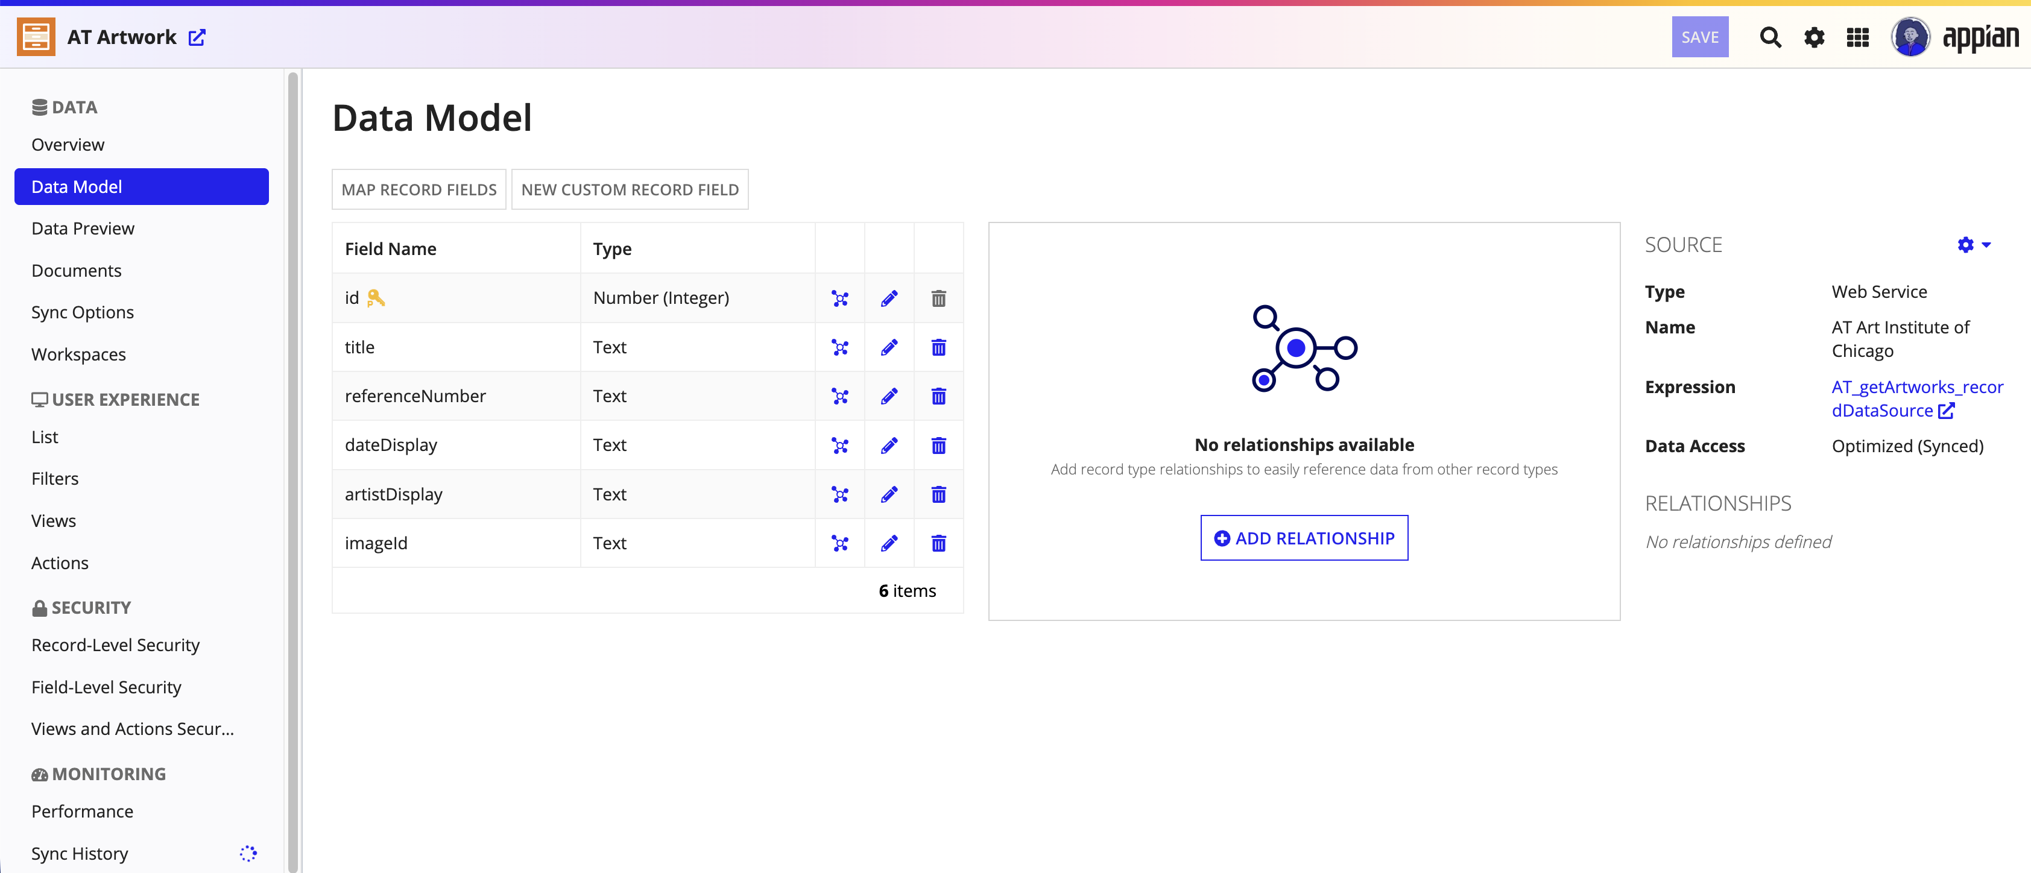This screenshot has width=2031, height=873.
Task: Open Workspaces page
Action: tap(142, 355)
